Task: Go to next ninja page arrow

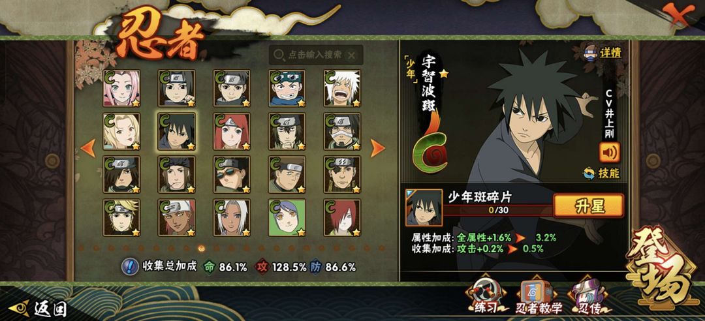Action: 377,148
